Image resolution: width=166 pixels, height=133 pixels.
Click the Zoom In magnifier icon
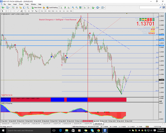tap(73, 7)
